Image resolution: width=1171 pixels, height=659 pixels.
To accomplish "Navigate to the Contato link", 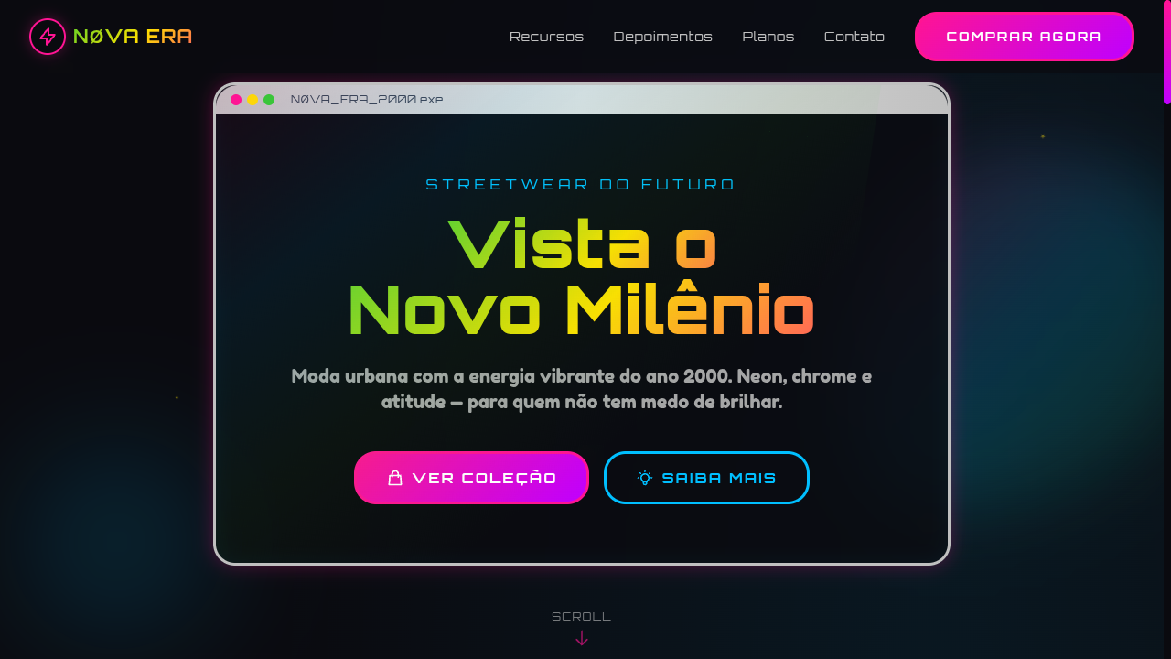I will (x=854, y=37).
